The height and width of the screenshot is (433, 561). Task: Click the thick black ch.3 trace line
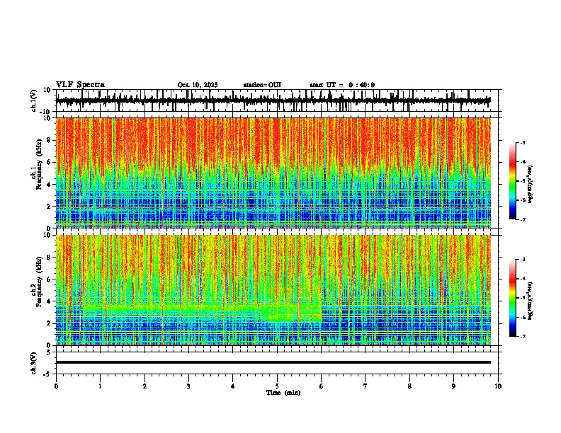pos(273,362)
